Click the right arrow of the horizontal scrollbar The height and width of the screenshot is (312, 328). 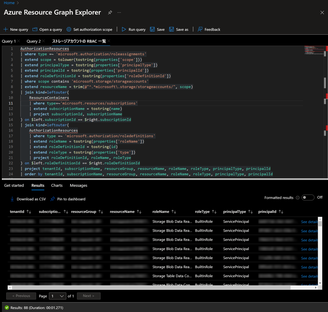316,287
